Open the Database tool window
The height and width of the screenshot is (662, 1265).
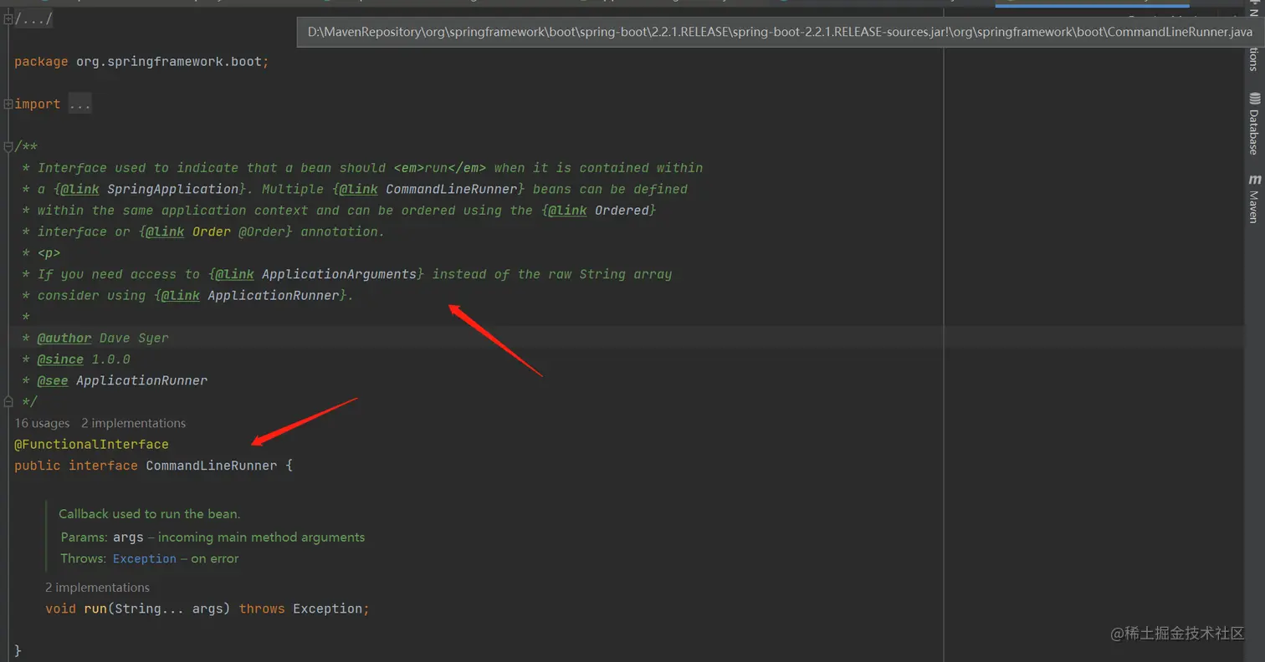1254,124
